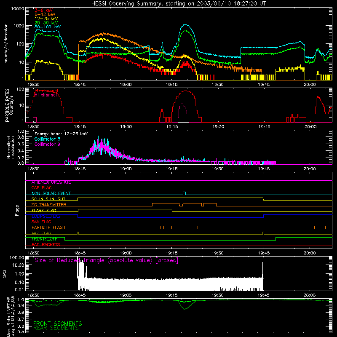Click the Mon. Rate LIVETIME axis label
This screenshot has height=337, width=337.
click(x=11, y=316)
